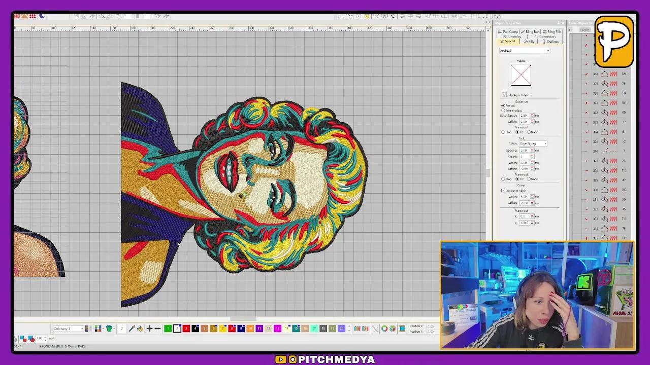
Task: Click the plus add color icon
Action: tap(149, 328)
